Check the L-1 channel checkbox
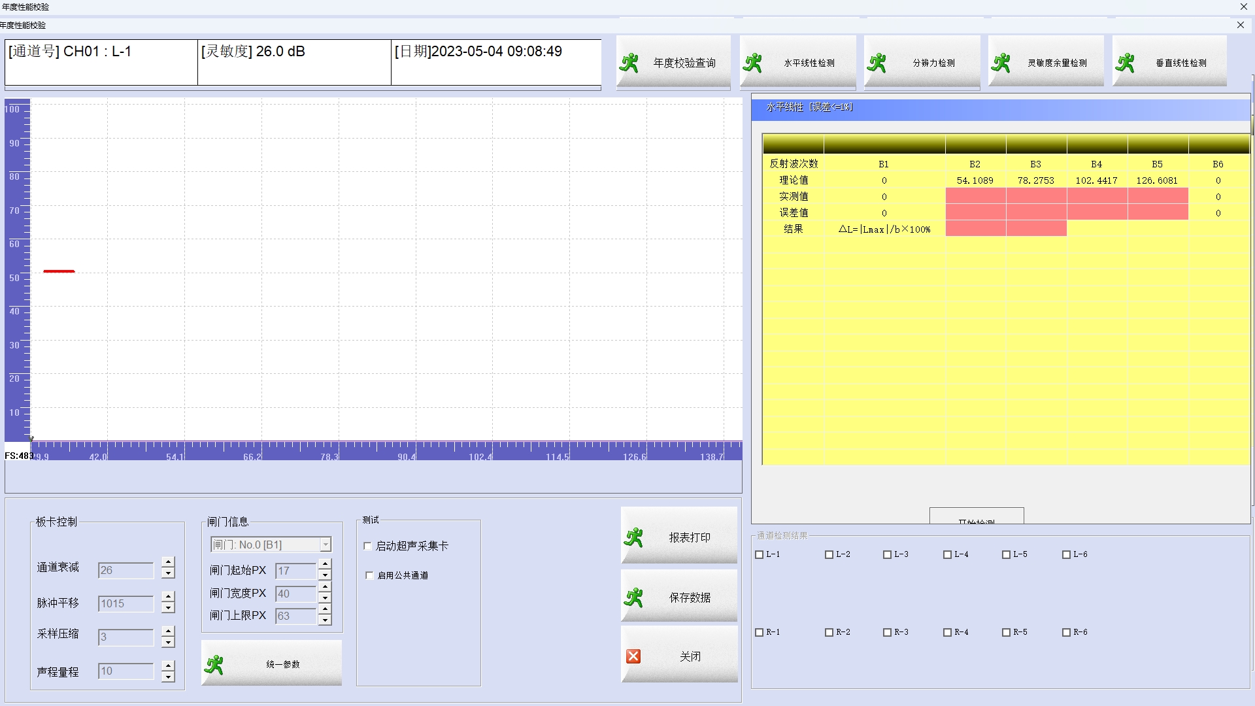Image resolution: width=1255 pixels, height=706 pixels. pos(759,554)
